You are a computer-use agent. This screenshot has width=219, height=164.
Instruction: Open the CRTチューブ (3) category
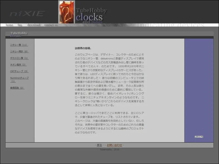(x=19, y=71)
